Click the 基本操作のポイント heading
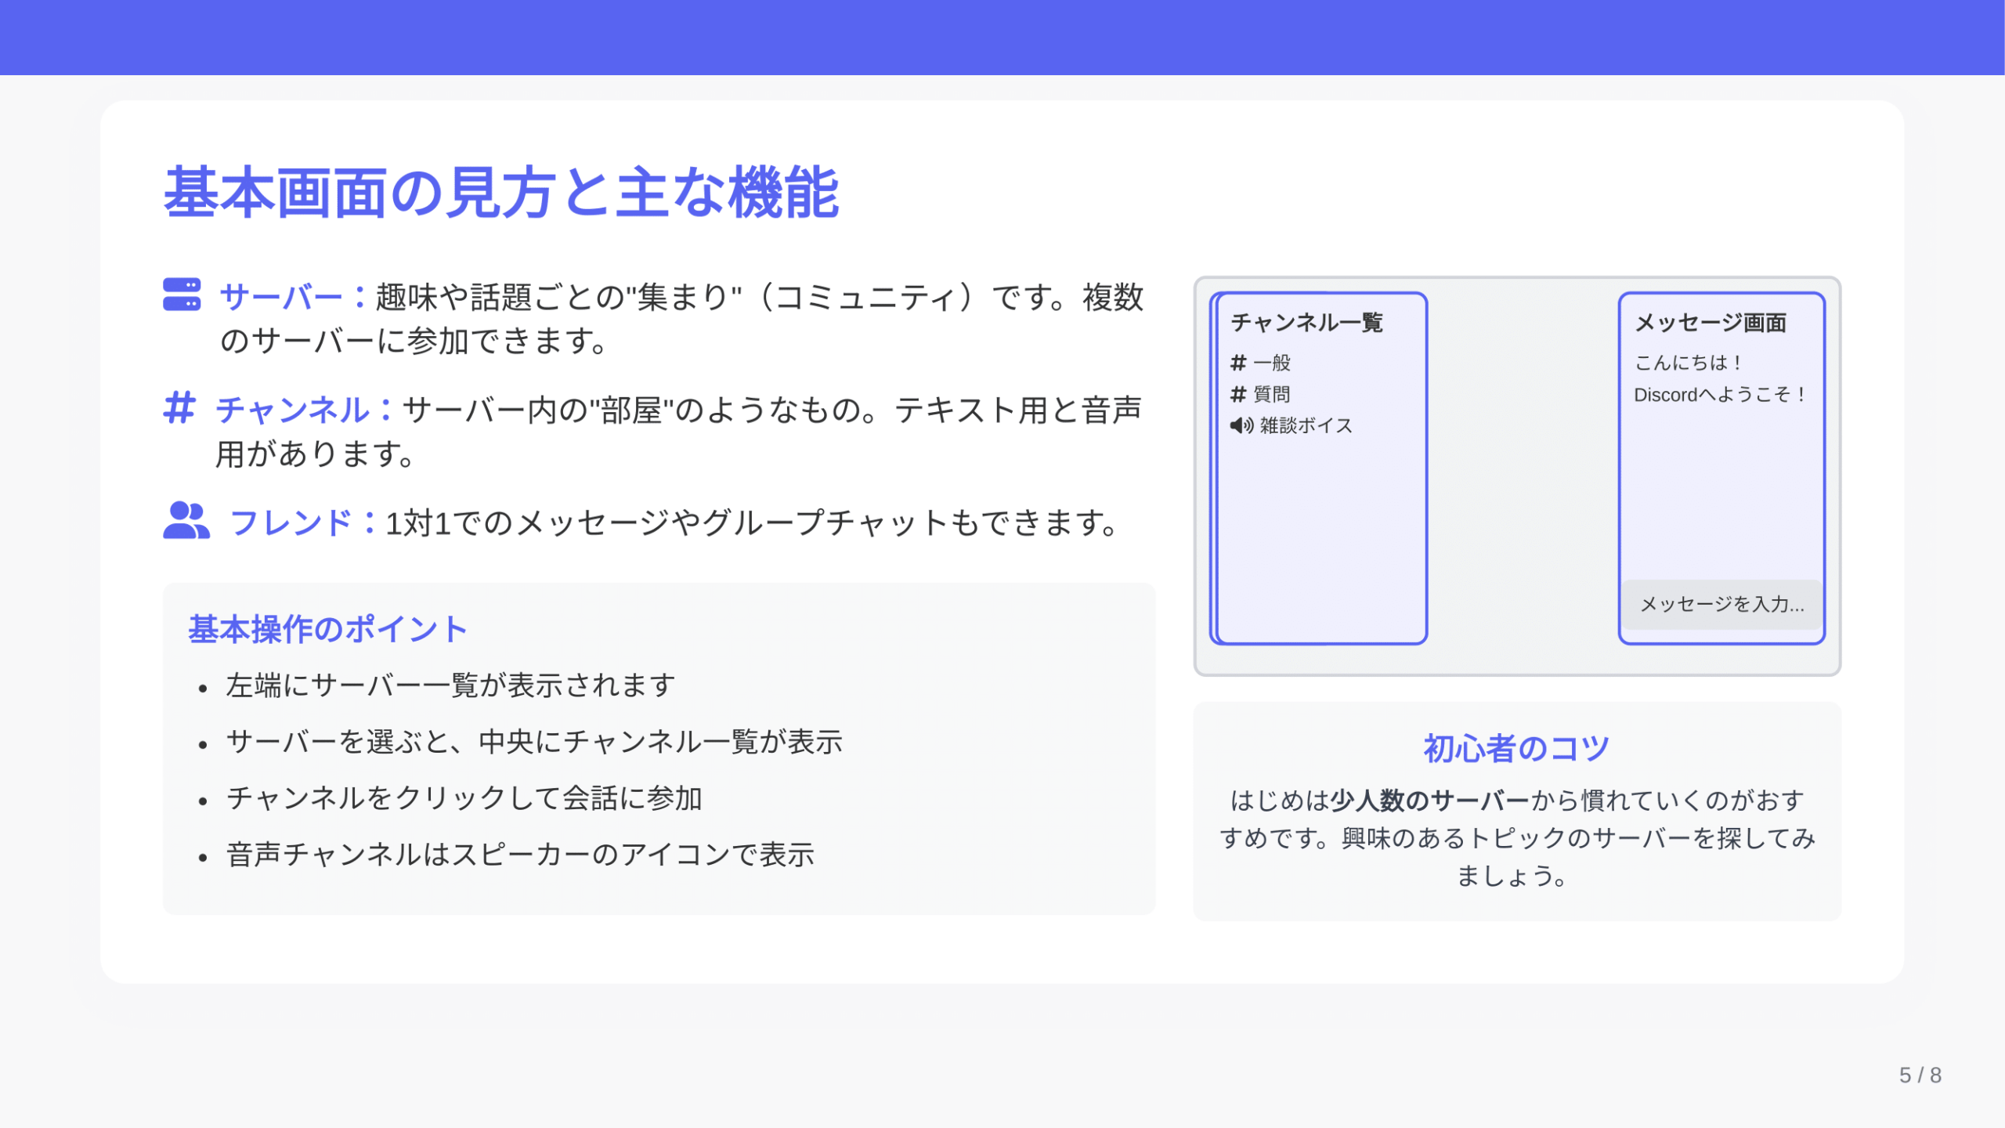Image resolution: width=2005 pixels, height=1128 pixels. [x=327, y=629]
